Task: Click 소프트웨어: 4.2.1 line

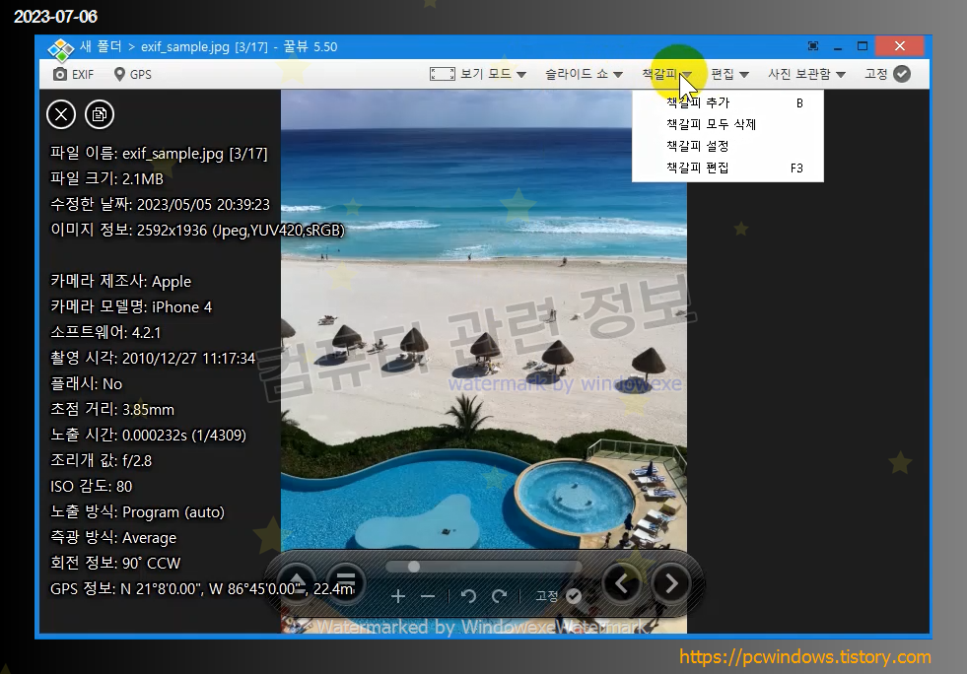Action: tap(104, 332)
